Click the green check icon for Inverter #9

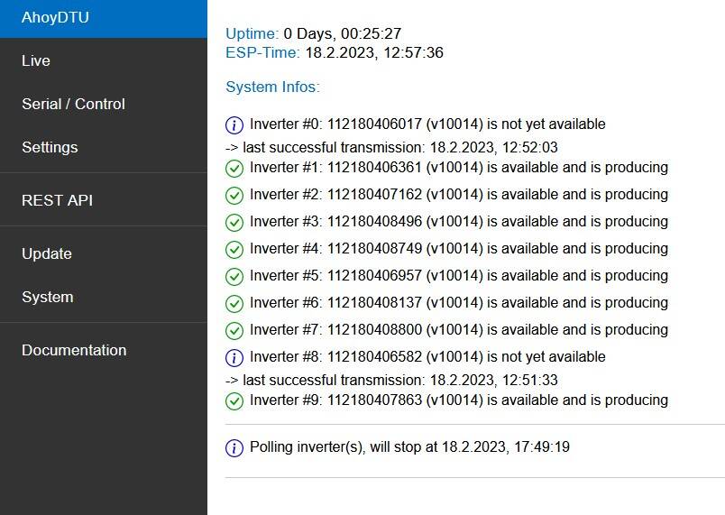pyautogui.click(x=234, y=400)
